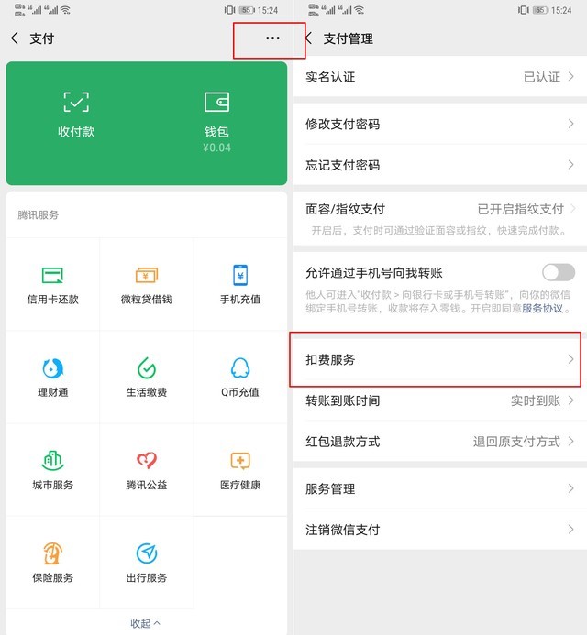Viewport: 587px width, 635px height.
Task: Tap 退回原支付方式 value
Action: [517, 442]
